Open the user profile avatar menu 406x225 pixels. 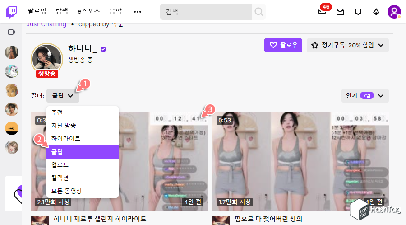394,12
